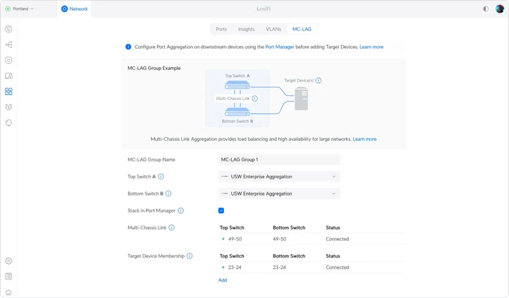Open the shield security icon in sidebar

(9, 123)
